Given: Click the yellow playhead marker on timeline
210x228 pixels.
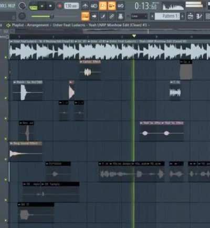Looking at the screenshot, I should click(134, 36).
